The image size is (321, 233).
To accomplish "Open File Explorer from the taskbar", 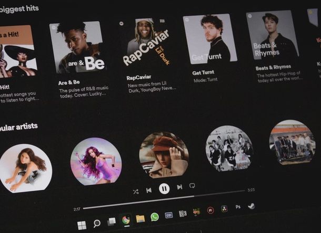I will [x=140, y=218].
